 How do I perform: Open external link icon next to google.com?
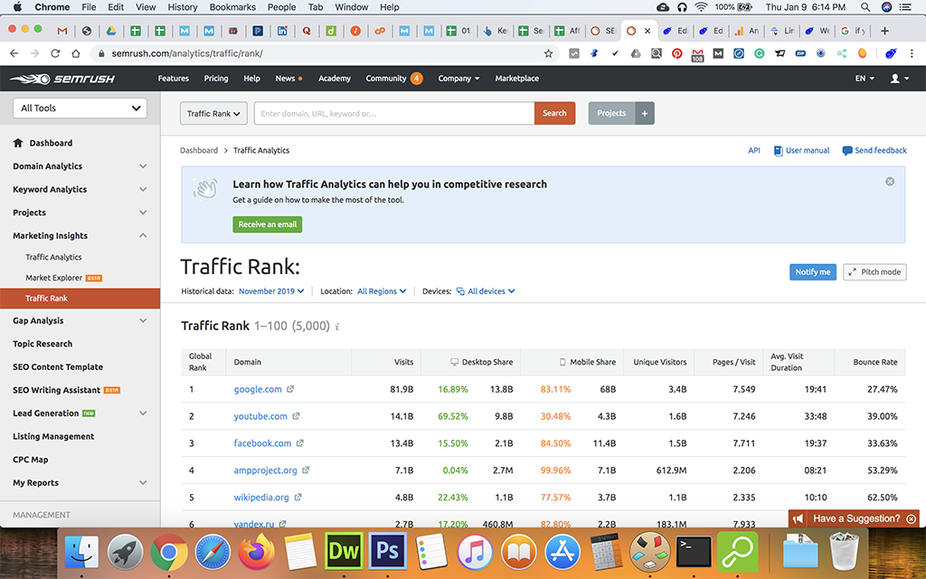[x=290, y=389]
